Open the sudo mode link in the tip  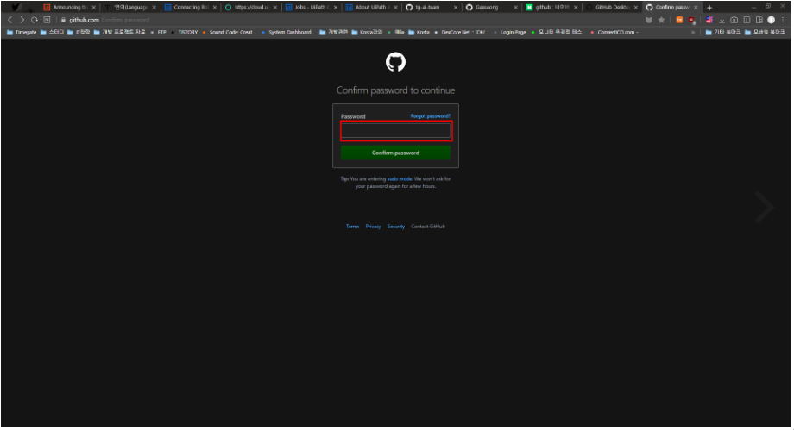(x=400, y=179)
